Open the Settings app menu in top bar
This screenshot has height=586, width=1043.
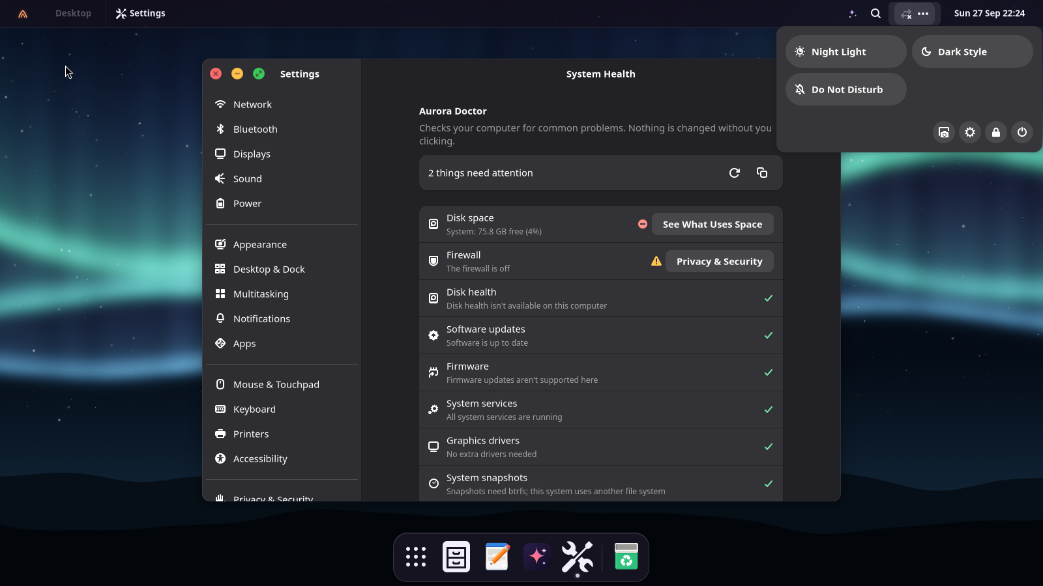140,13
